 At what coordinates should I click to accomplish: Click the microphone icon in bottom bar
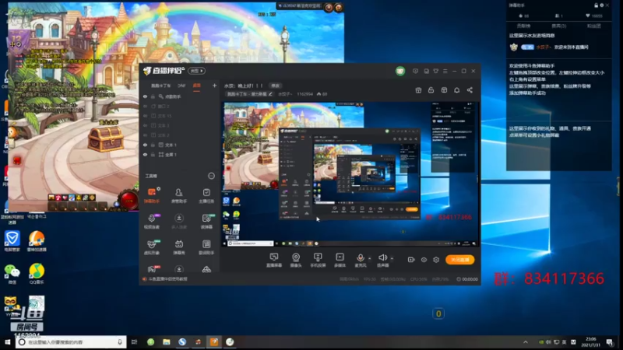[x=360, y=258]
